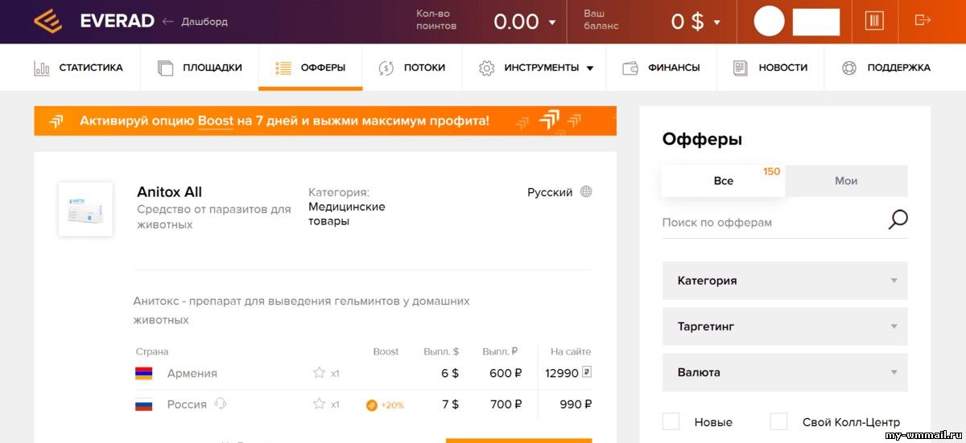Expand the Валюта filter dropdown

(785, 372)
